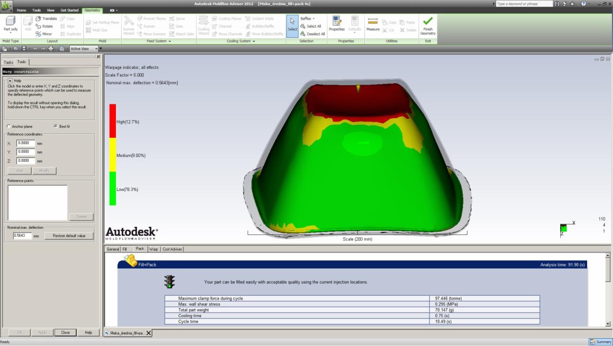This screenshot has height=346, width=613.
Task: Click the Undo arrow in quick access toolbar
Action: click(x=35, y=49)
